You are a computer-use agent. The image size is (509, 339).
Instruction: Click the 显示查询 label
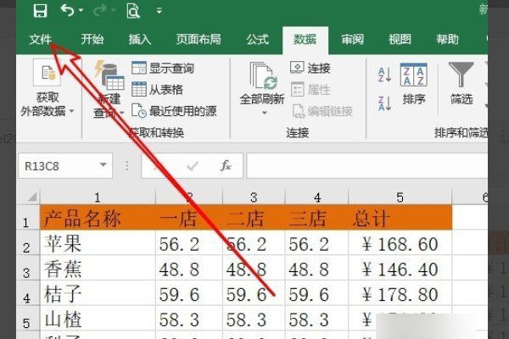pos(171,68)
